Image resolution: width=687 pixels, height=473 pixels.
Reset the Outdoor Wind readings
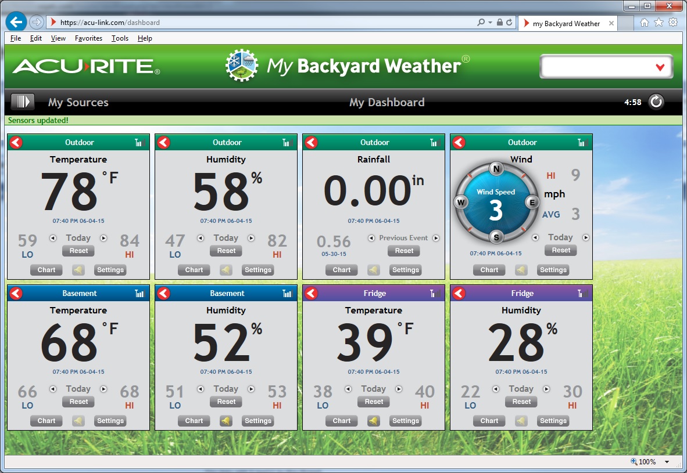coord(561,250)
